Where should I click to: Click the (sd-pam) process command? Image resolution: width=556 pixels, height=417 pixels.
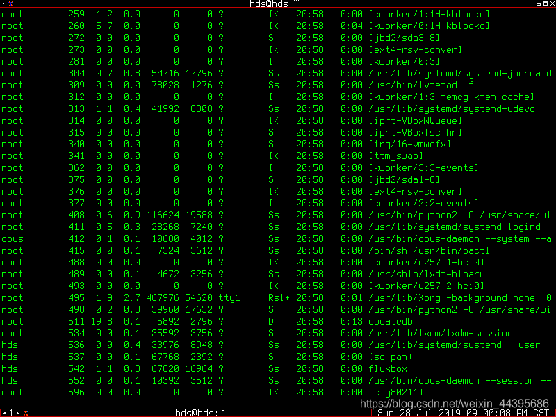tap(390, 357)
